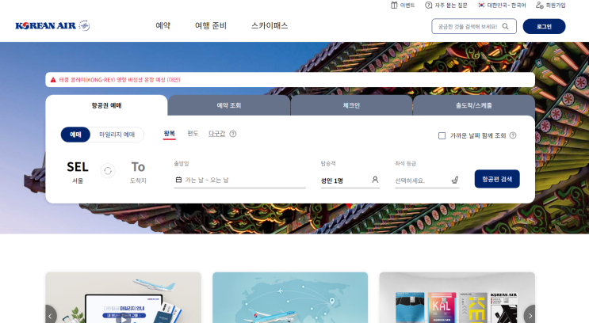Change region via 대한민국 - 한국어 selector

click(x=502, y=6)
